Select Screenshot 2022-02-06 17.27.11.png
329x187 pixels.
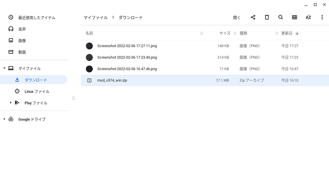(x=205, y=46)
